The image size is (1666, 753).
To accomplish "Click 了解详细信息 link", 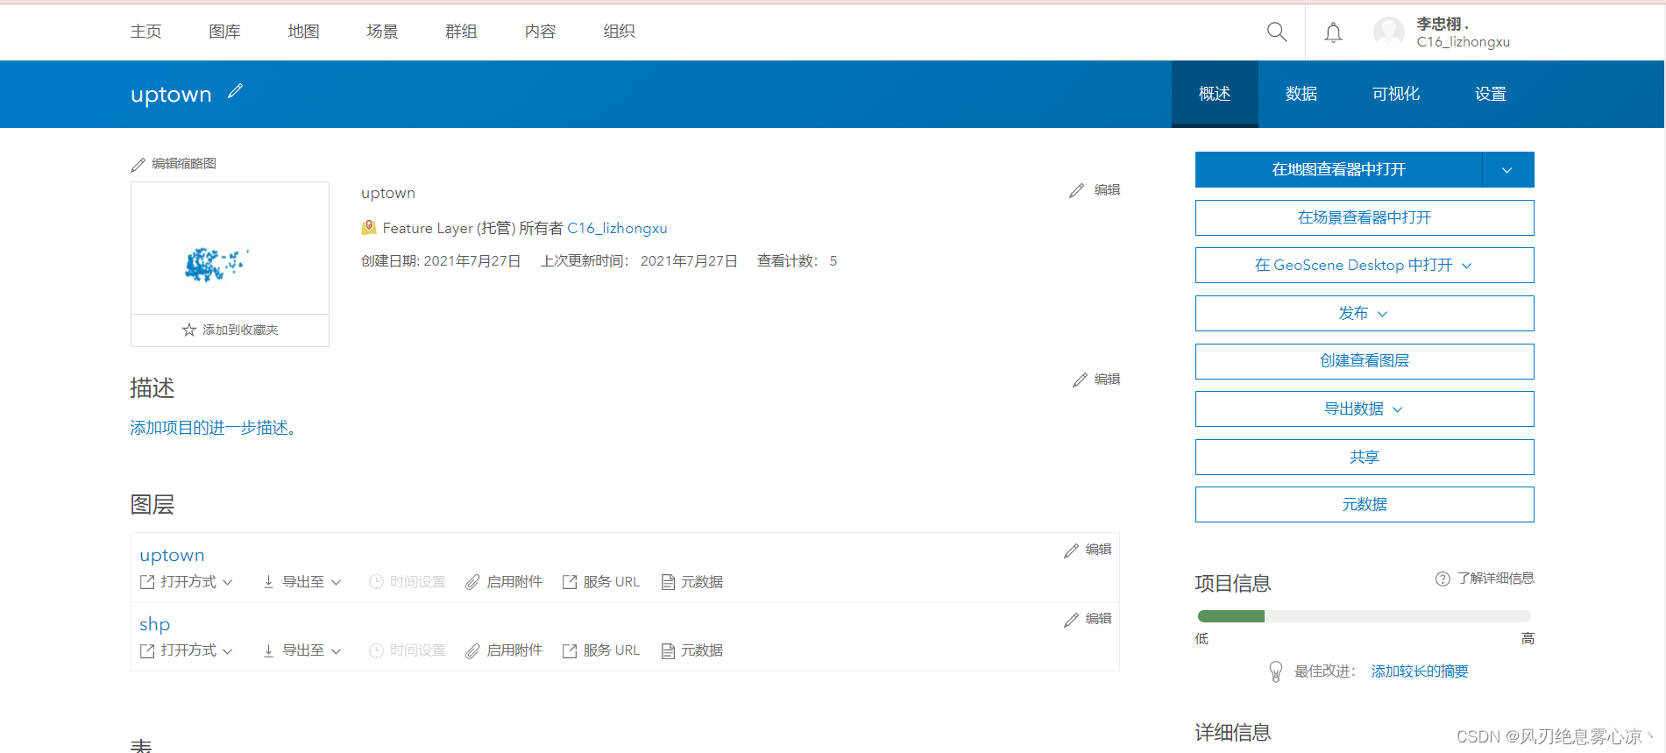I will click(x=1495, y=579).
